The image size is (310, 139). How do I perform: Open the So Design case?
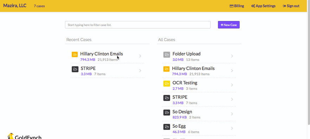coord(182,112)
